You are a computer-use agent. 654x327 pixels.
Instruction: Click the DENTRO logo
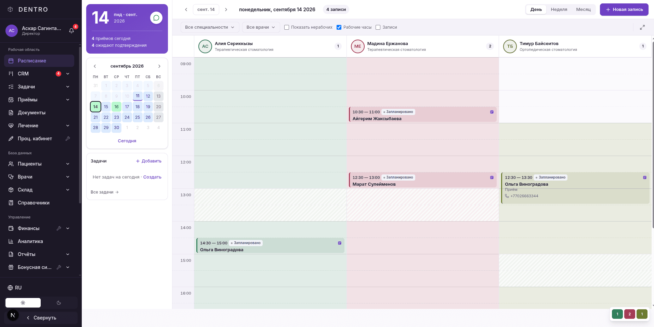(x=28, y=10)
